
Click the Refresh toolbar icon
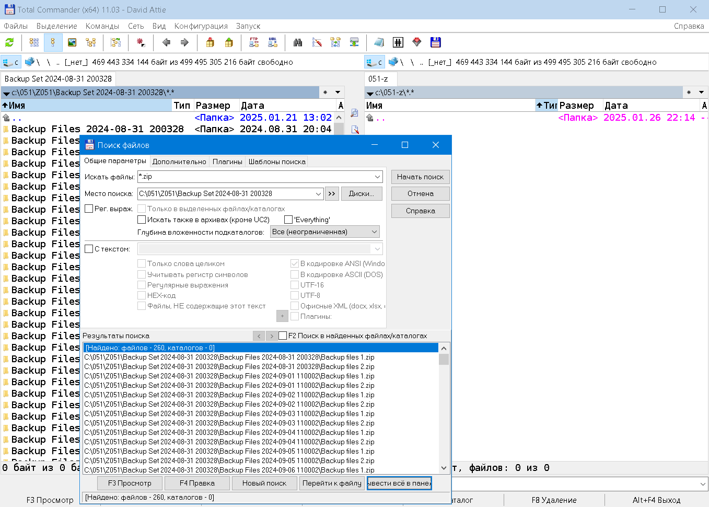coord(9,42)
